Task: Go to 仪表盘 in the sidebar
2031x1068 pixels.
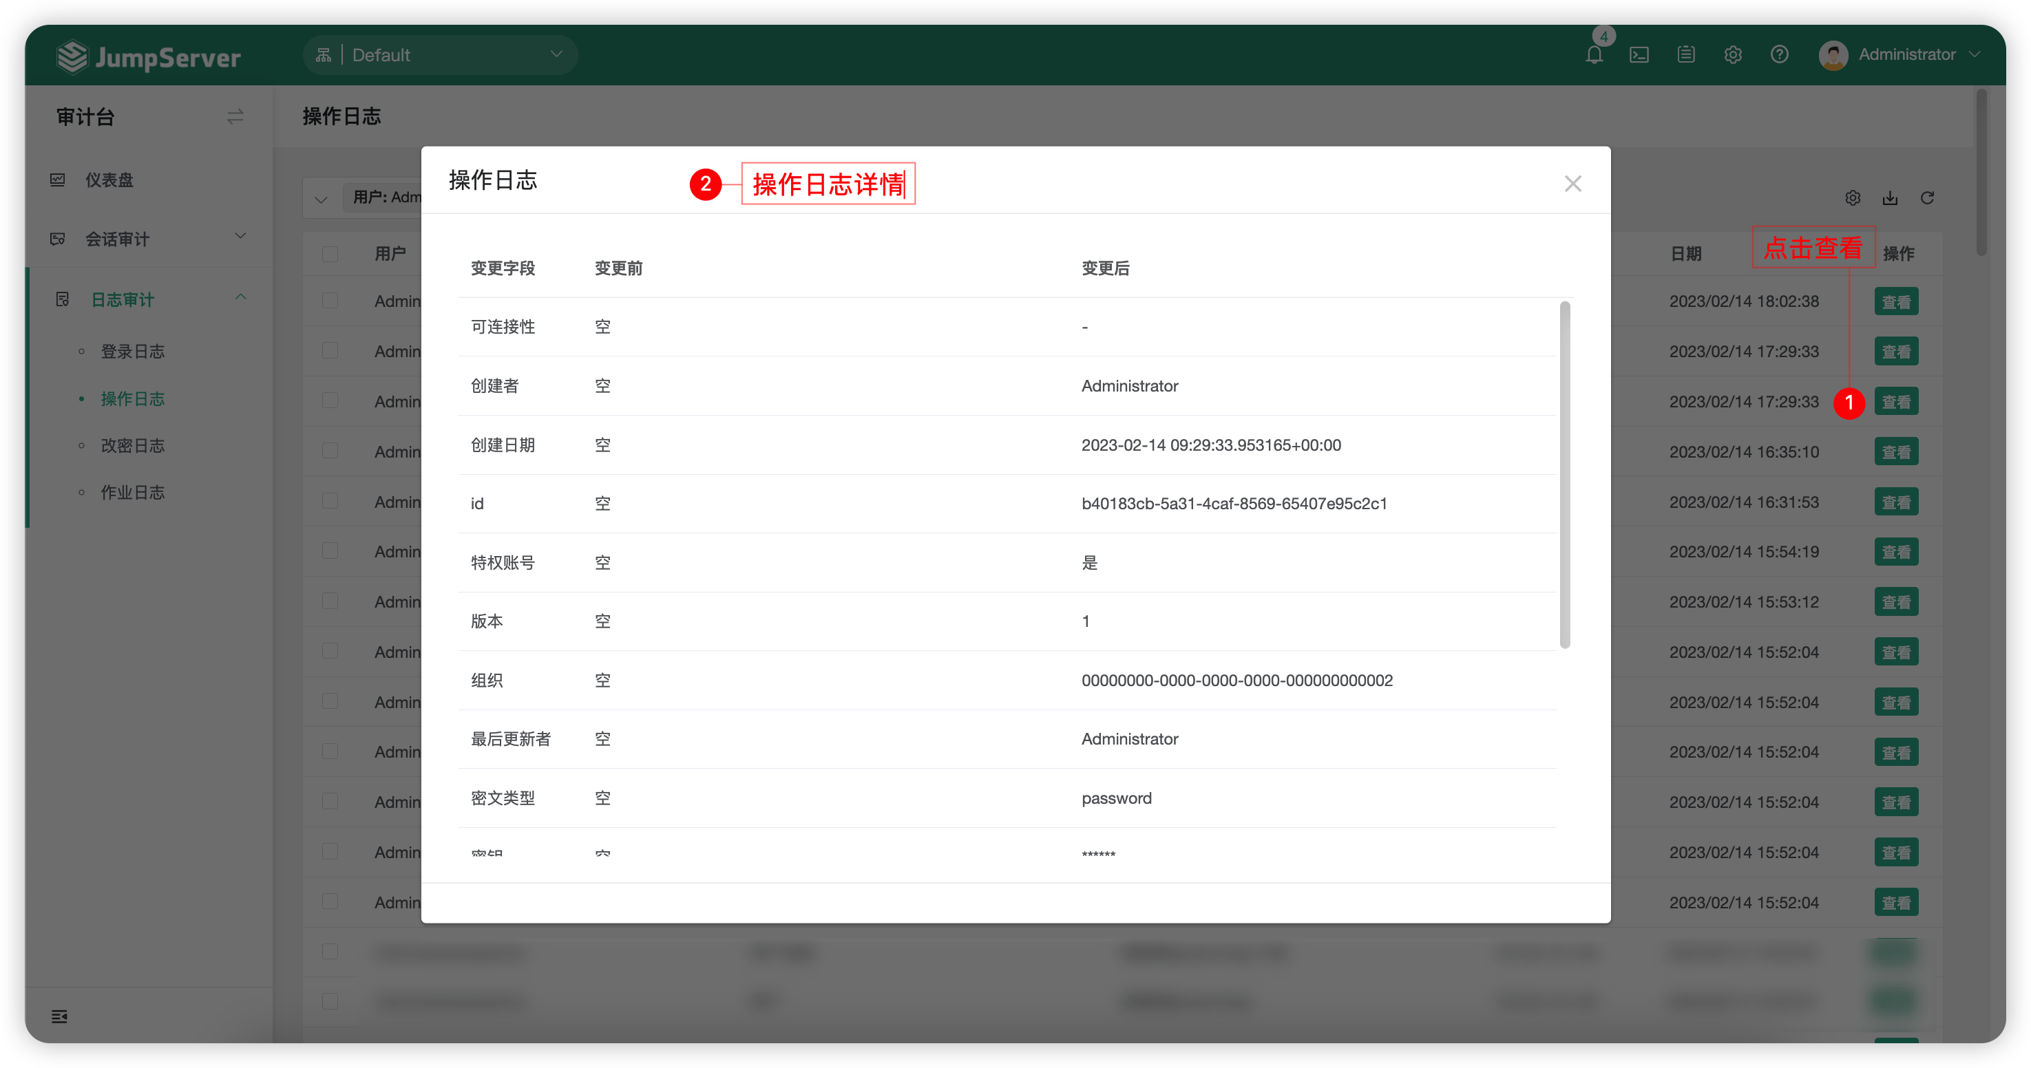Action: (109, 180)
